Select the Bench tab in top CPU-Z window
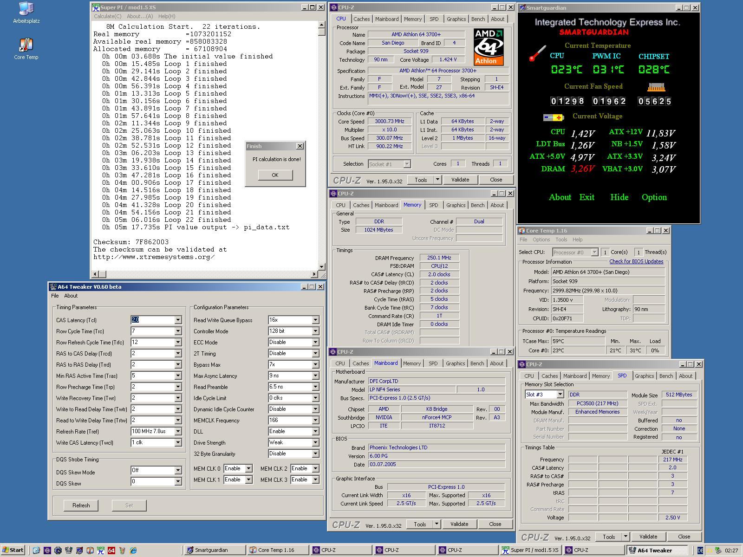This screenshot has width=743, height=557. click(478, 19)
